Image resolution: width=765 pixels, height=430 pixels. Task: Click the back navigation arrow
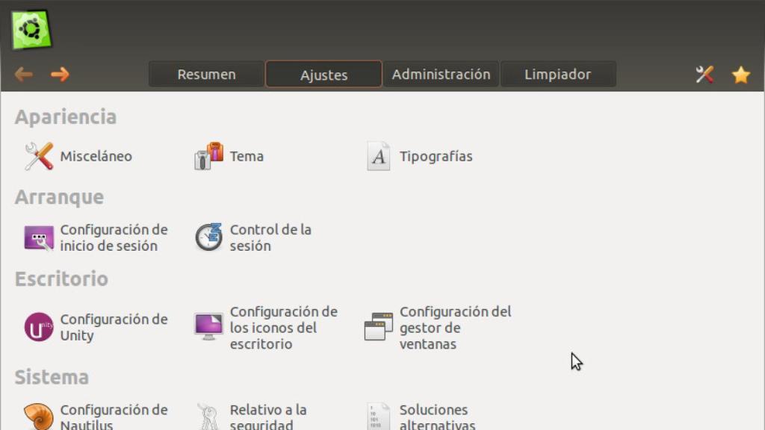click(23, 74)
